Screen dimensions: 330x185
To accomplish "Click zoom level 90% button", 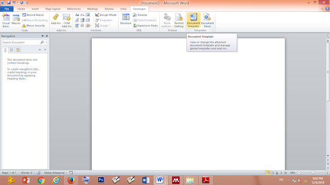I will point(292,173).
